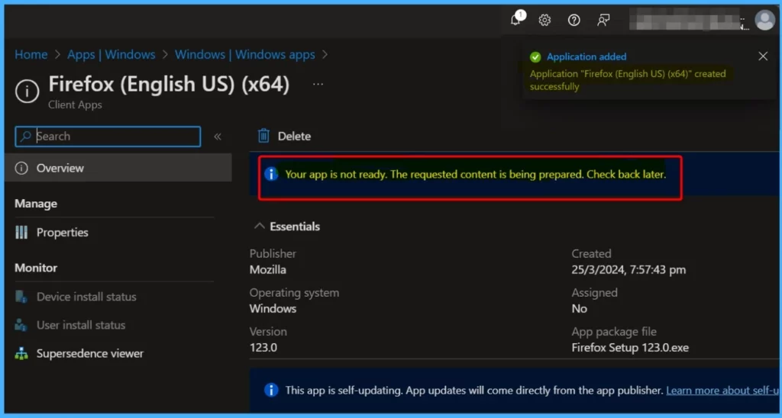The image size is (782, 418).
Task: Click the magnifier icon in Search box
Action: (x=25, y=137)
